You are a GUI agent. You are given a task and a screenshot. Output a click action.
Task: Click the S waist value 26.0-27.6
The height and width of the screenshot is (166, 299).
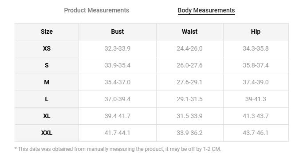[x=189, y=65]
